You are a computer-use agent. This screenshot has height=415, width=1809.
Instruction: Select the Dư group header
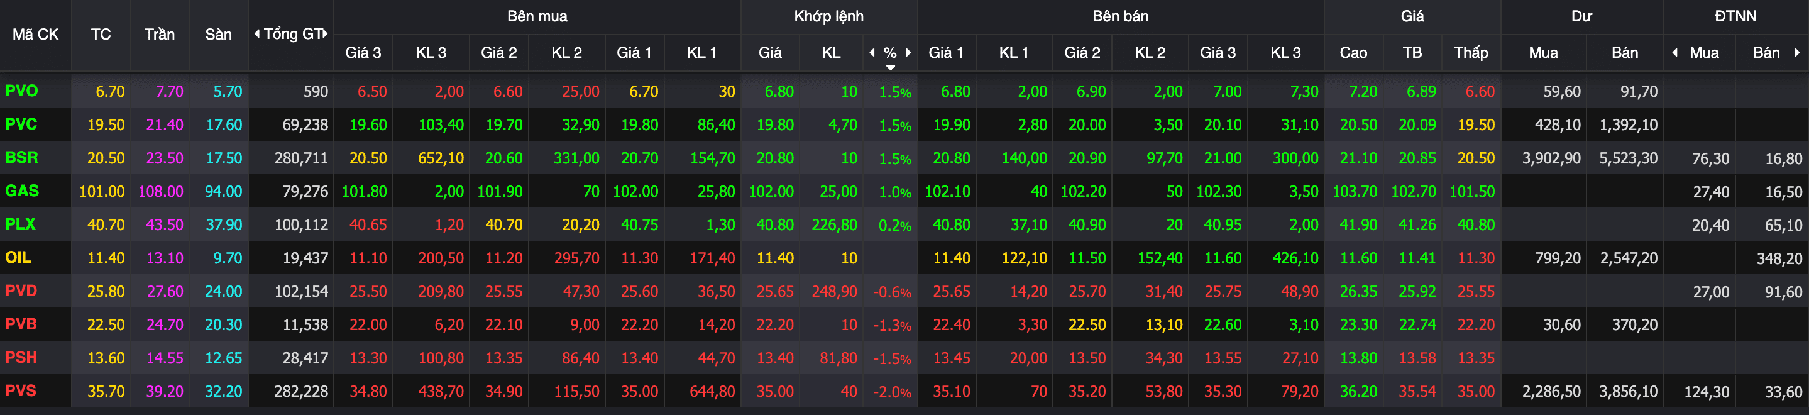(1581, 16)
